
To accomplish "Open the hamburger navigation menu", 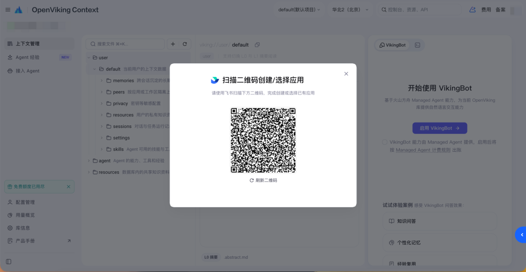I will pyautogui.click(x=8, y=10).
